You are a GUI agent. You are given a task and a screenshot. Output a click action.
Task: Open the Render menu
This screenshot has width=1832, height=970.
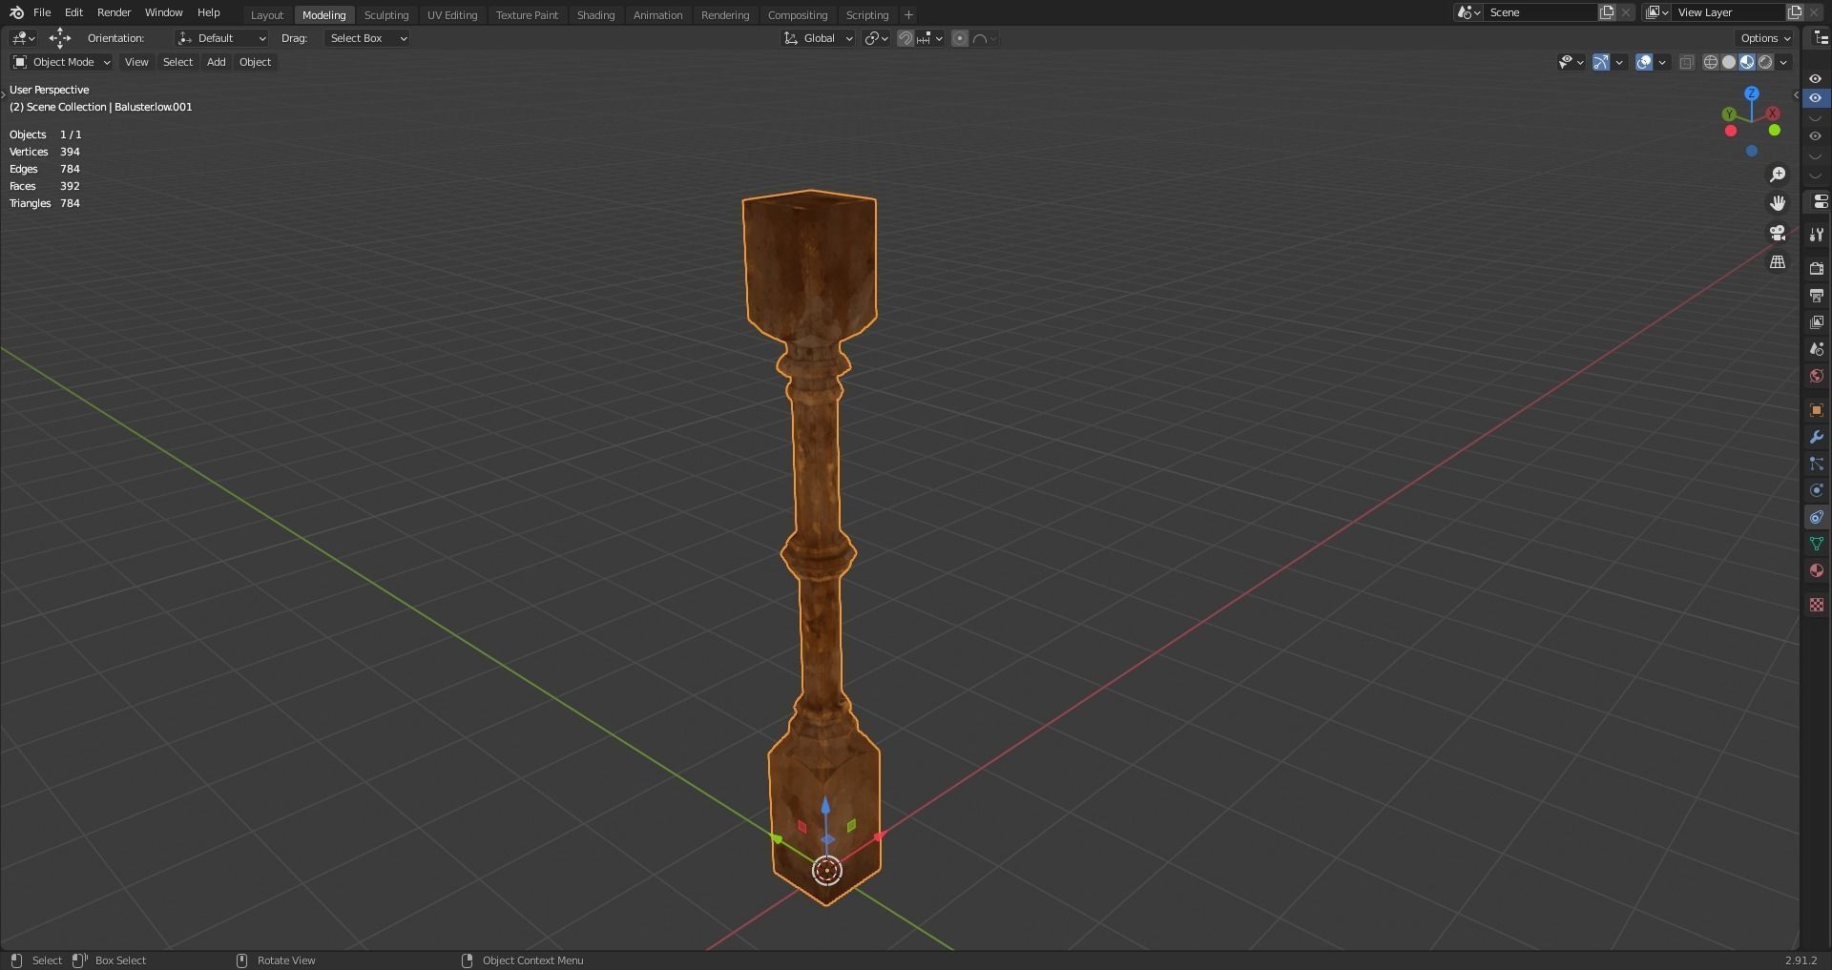114,12
